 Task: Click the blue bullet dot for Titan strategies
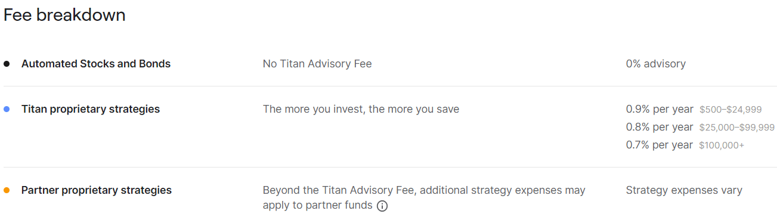[x=7, y=109]
